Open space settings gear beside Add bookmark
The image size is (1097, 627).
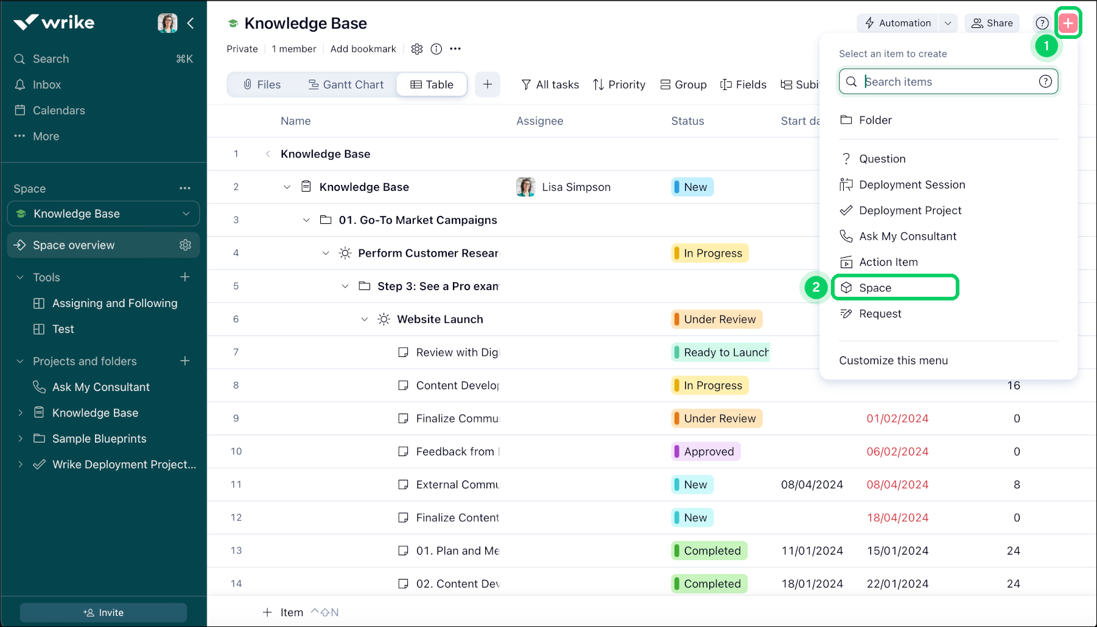[416, 49]
